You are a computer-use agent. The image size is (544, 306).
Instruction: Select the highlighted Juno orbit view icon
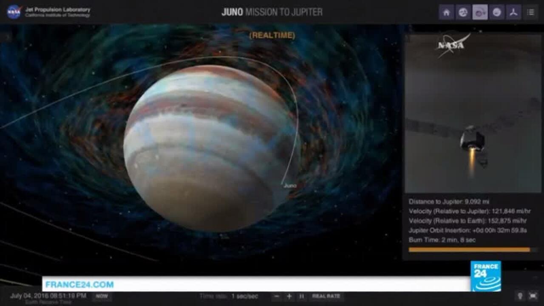pyautogui.click(x=479, y=11)
